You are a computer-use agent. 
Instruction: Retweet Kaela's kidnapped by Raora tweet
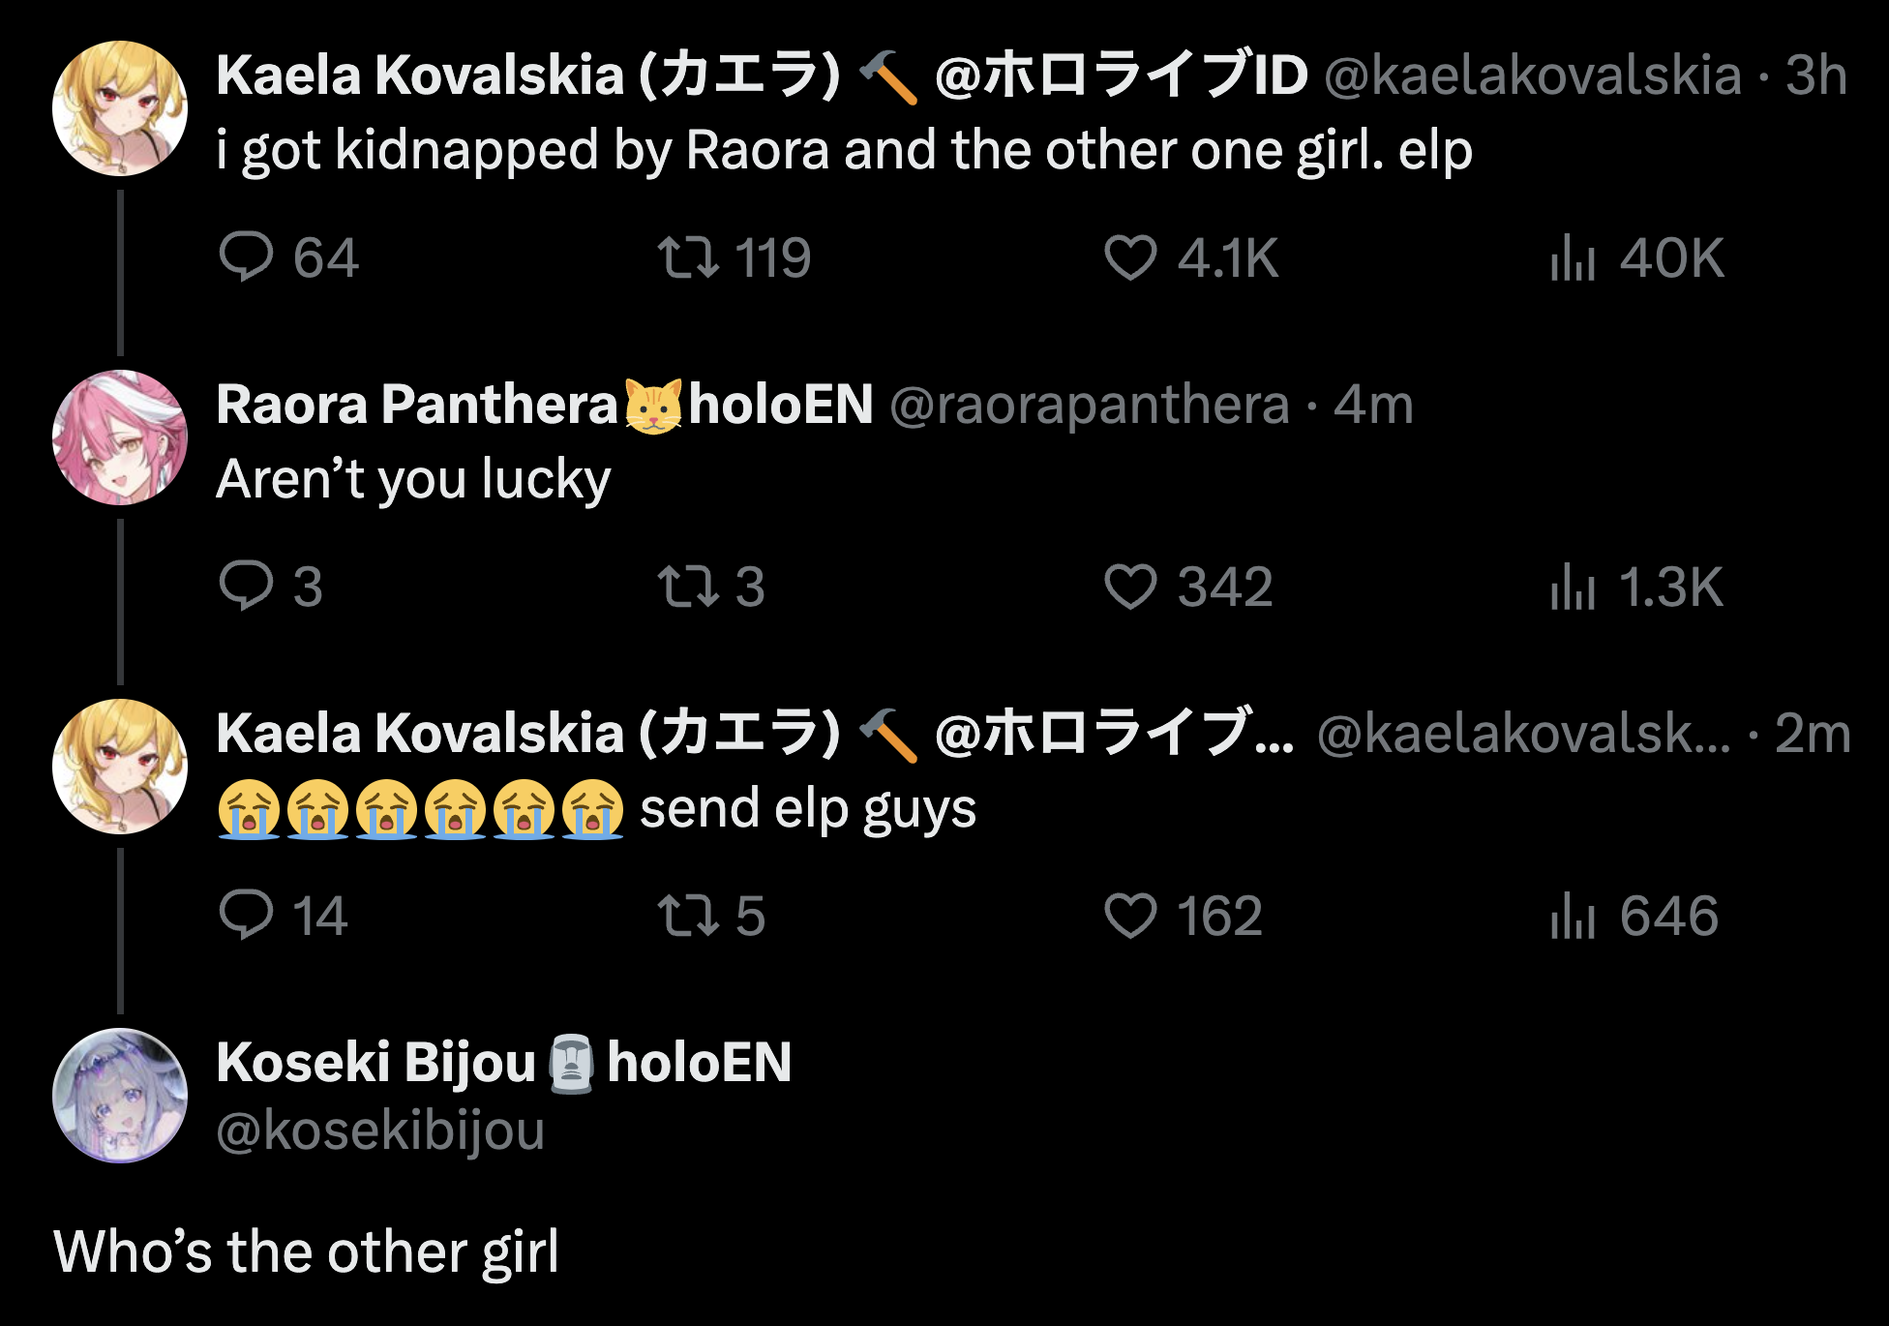[688, 257]
